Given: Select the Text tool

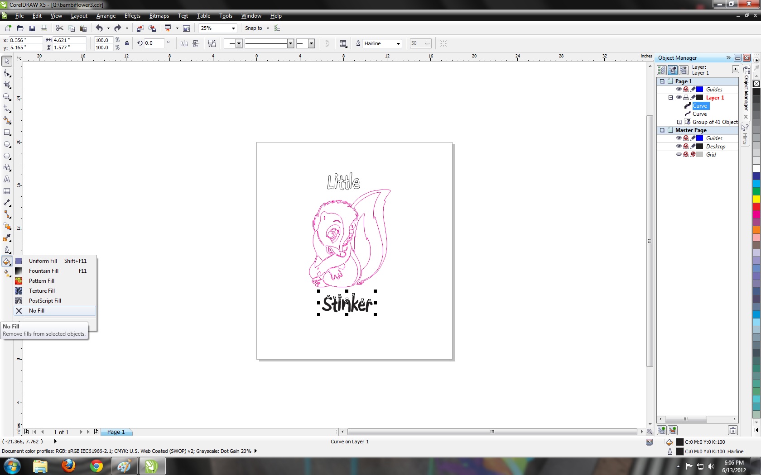Looking at the screenshot, I should point(7,180).
